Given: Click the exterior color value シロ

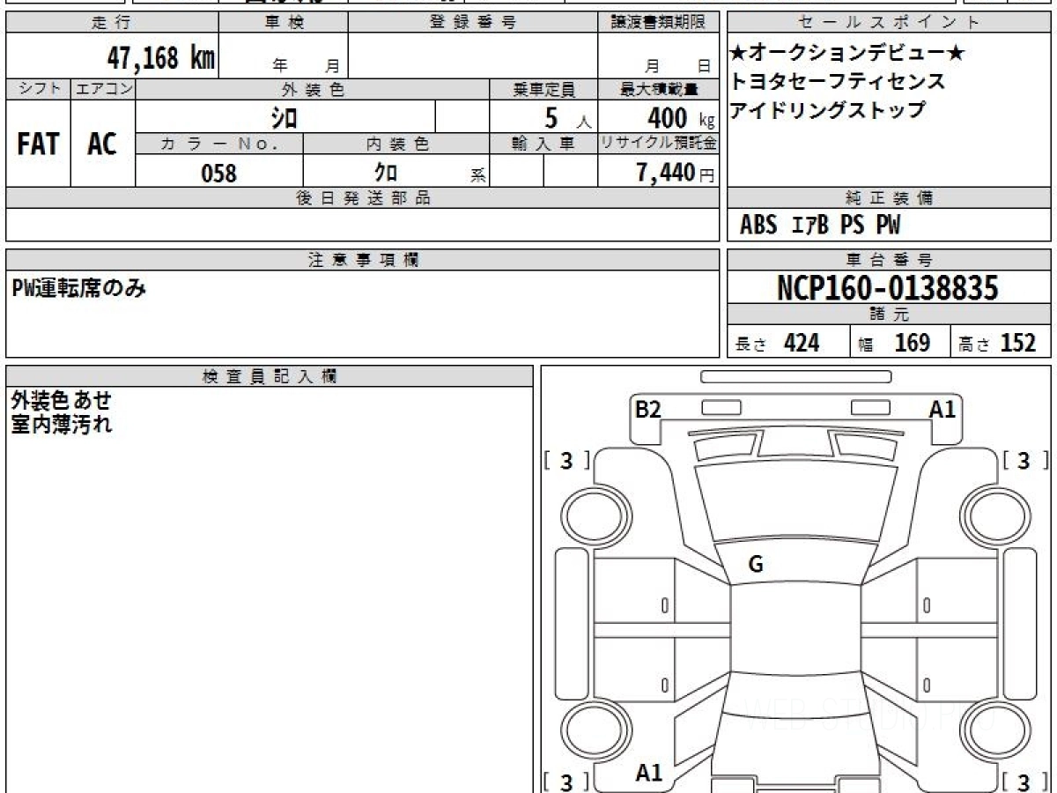Looking at the screenshot, I should tap(283, 117).
